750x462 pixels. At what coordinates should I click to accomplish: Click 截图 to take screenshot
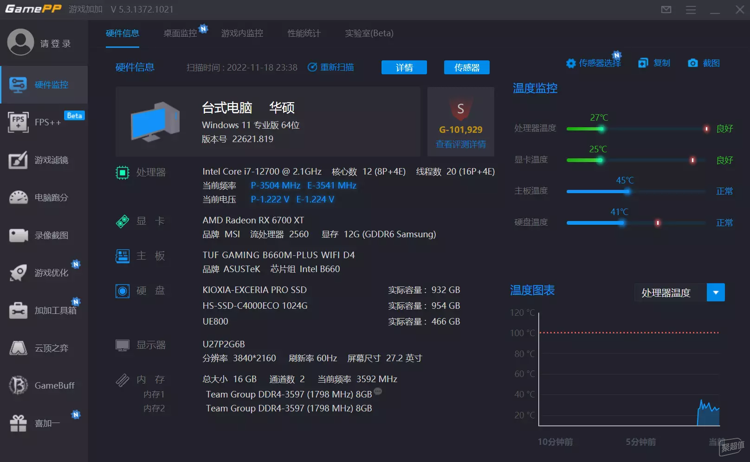(704, 63)
